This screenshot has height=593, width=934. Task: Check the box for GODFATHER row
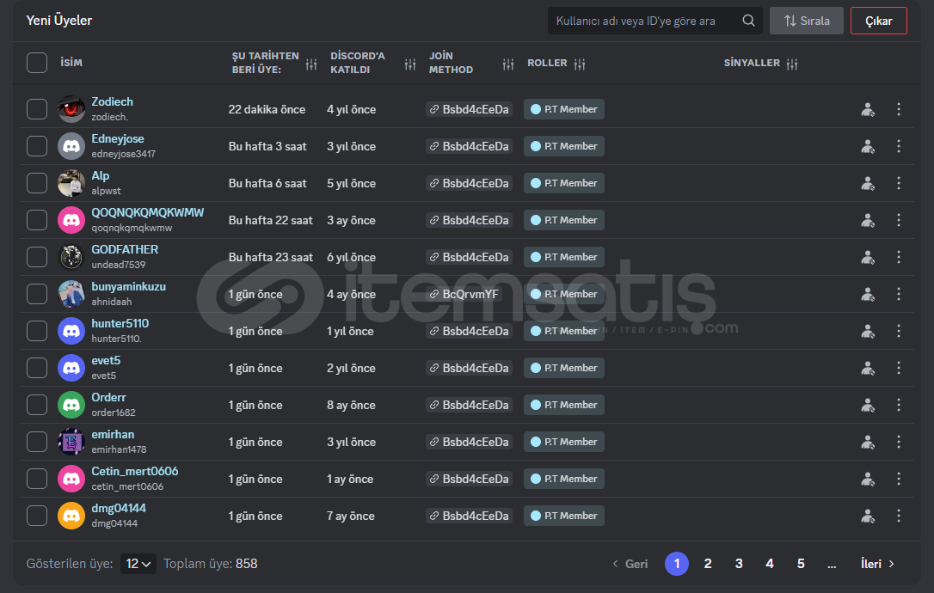coord(37,257)
